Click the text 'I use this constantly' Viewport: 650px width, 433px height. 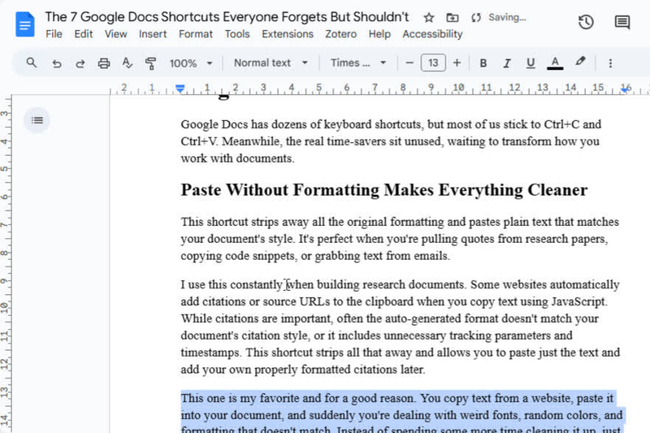coord(232,284)
